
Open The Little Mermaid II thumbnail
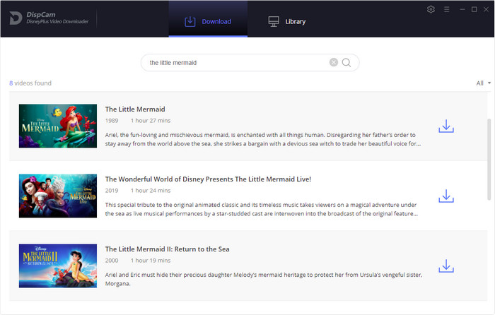(x=57, y=266)
